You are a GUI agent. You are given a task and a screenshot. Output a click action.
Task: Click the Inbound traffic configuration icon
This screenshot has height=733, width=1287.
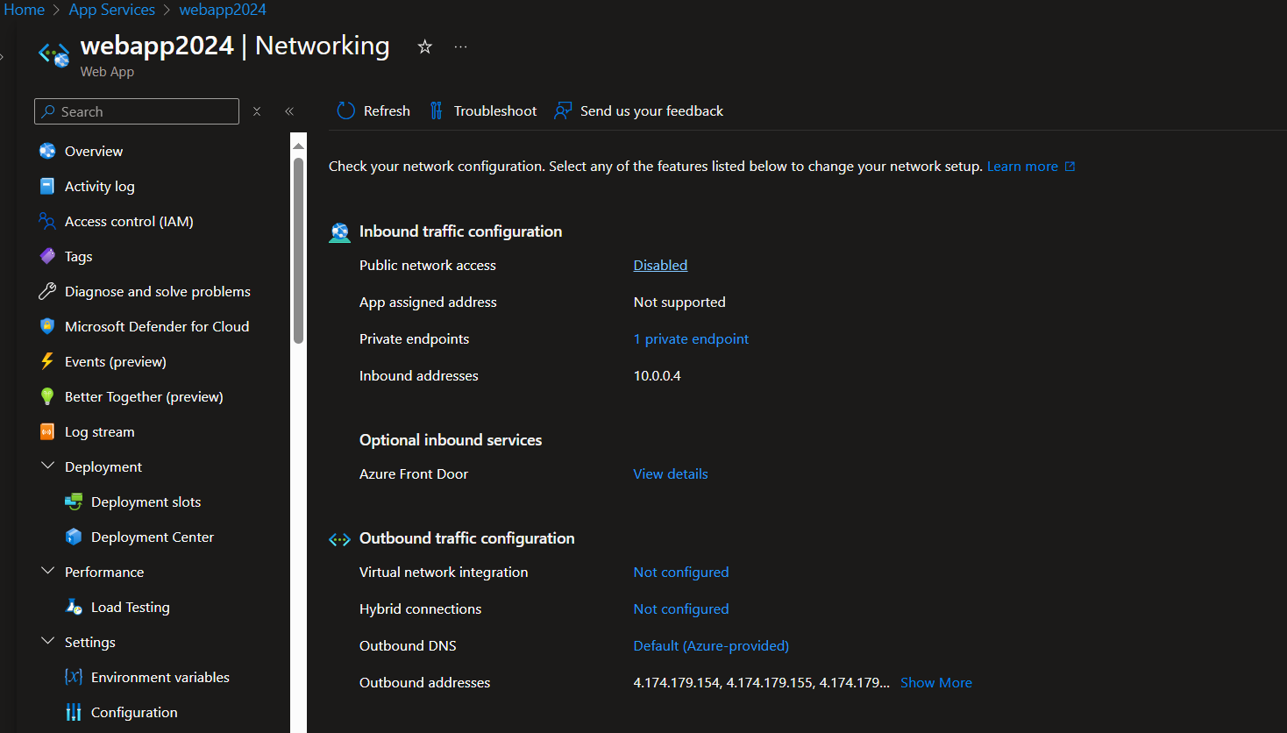tap(339, 232)
